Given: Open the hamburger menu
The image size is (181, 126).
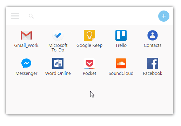Looking at the screenshot, I should pos(15,16).
